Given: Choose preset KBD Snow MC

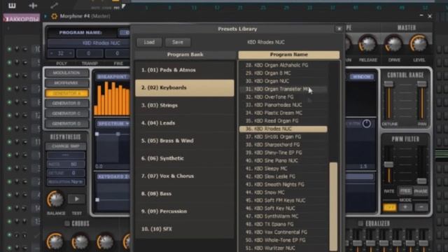Looking at the screenshot, I should click(283, 192).
